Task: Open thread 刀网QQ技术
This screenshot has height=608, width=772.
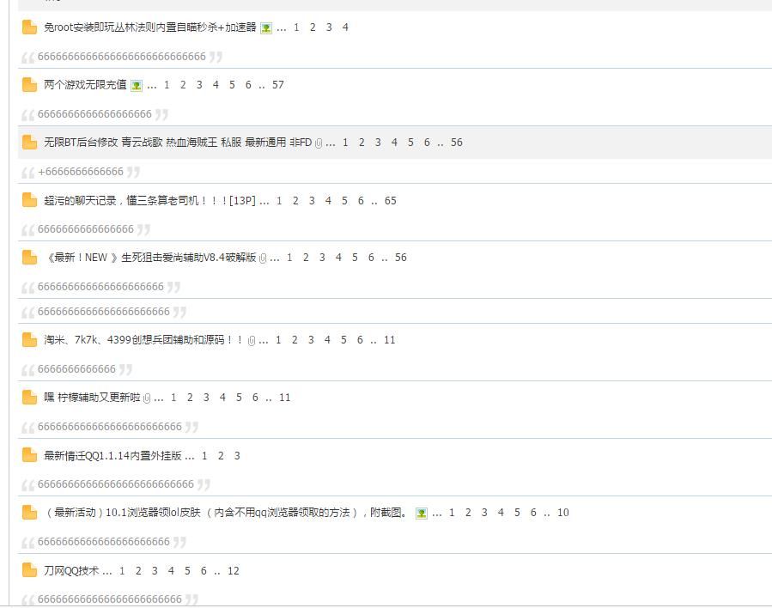Action: [71, 570]
